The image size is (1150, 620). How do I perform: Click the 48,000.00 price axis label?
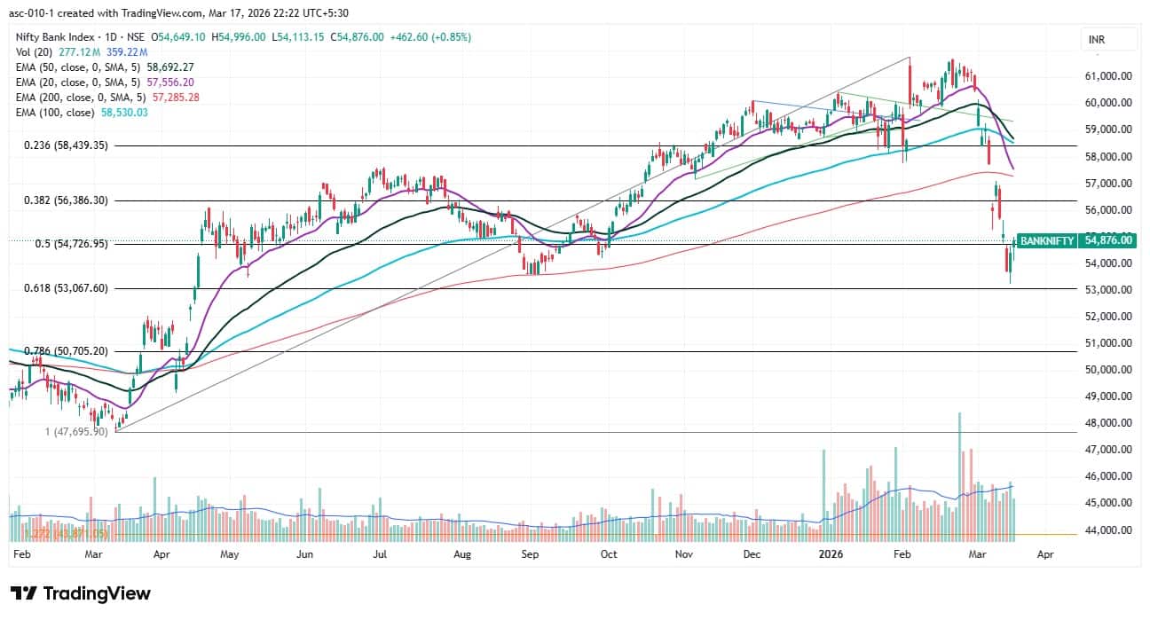[x=1107, y=423]
